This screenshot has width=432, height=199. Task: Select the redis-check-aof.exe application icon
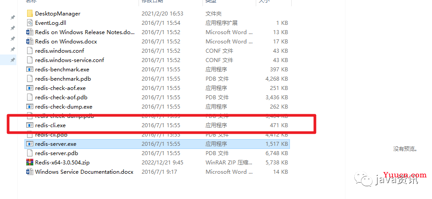coord(30,88)
